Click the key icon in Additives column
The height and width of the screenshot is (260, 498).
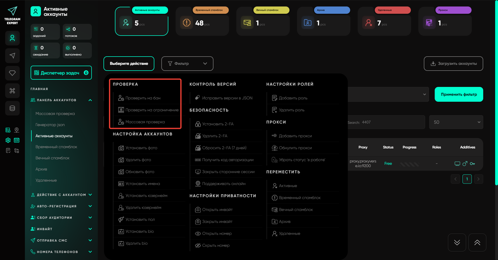tap(472, 164)
